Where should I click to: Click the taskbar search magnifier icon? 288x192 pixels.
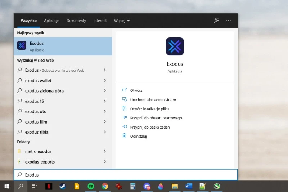[x=21, y=186]
